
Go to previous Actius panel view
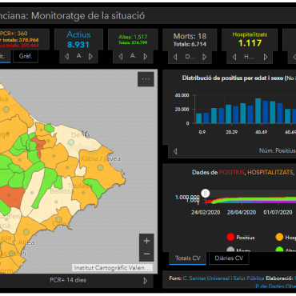point(67,56)
